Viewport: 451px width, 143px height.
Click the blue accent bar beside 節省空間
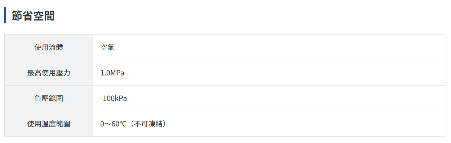(x=5, y=16)
